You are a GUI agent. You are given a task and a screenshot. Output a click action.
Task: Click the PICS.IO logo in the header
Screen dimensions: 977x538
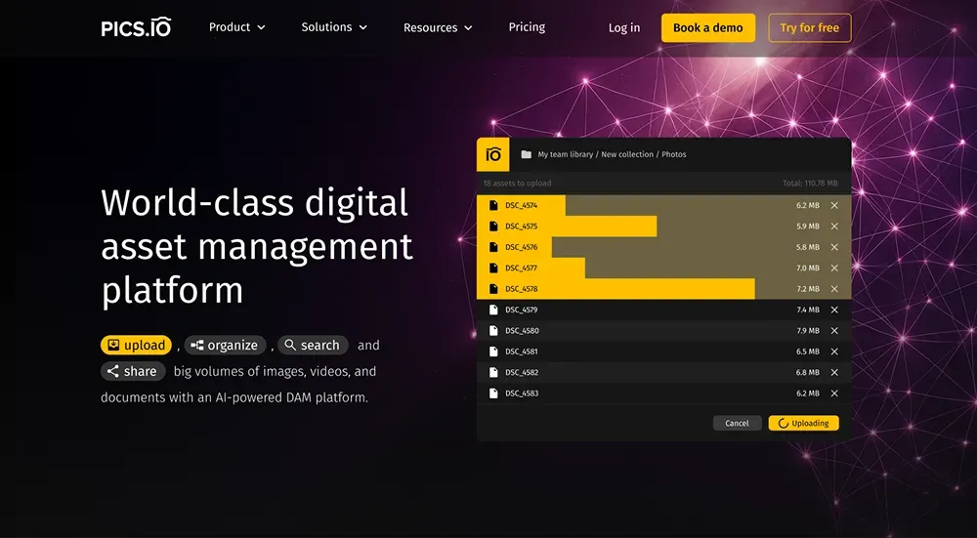(x=136, y=27)
